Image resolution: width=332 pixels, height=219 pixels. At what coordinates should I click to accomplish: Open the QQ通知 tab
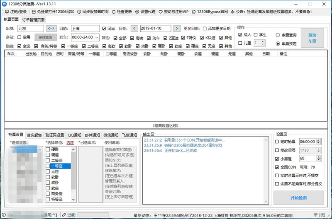pos(74,135)
